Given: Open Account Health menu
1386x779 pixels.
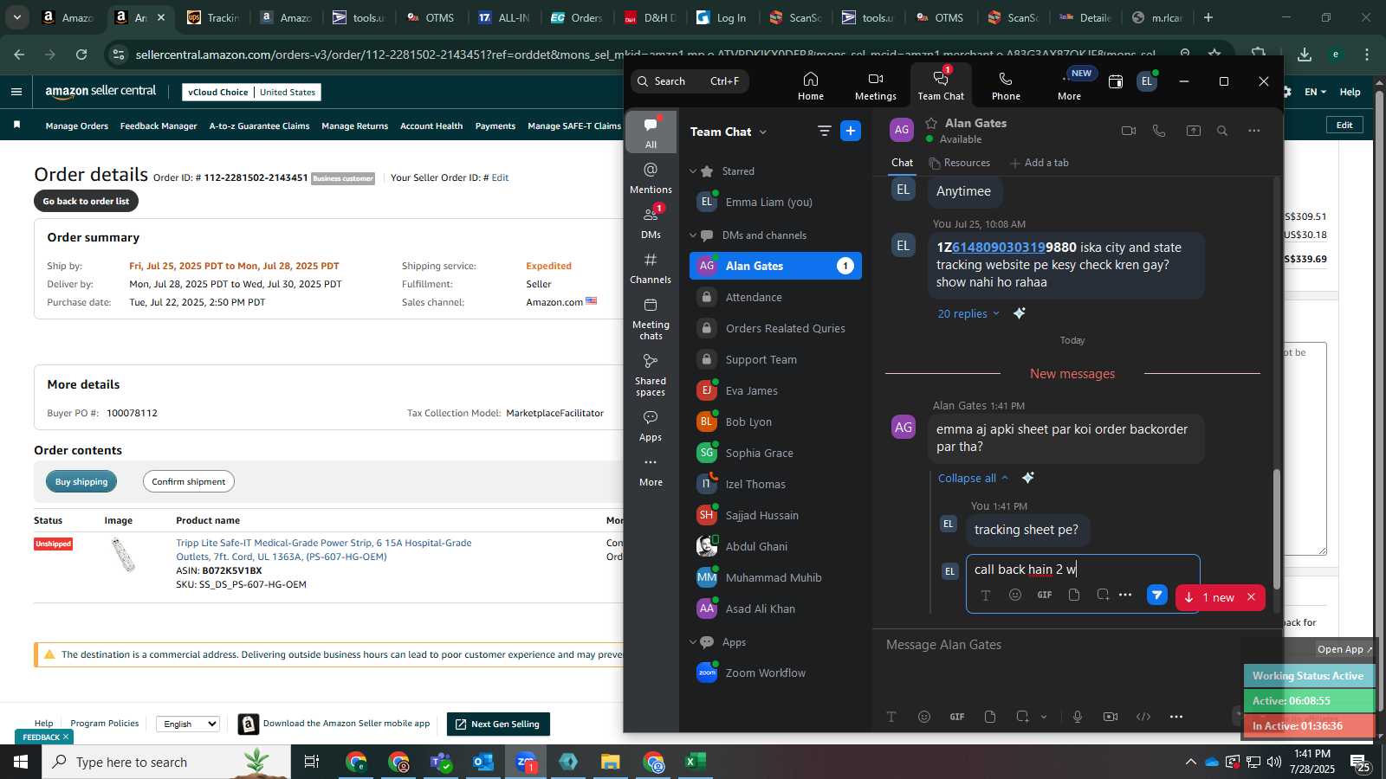Looking at the screenshot, I should pos(431,126).
